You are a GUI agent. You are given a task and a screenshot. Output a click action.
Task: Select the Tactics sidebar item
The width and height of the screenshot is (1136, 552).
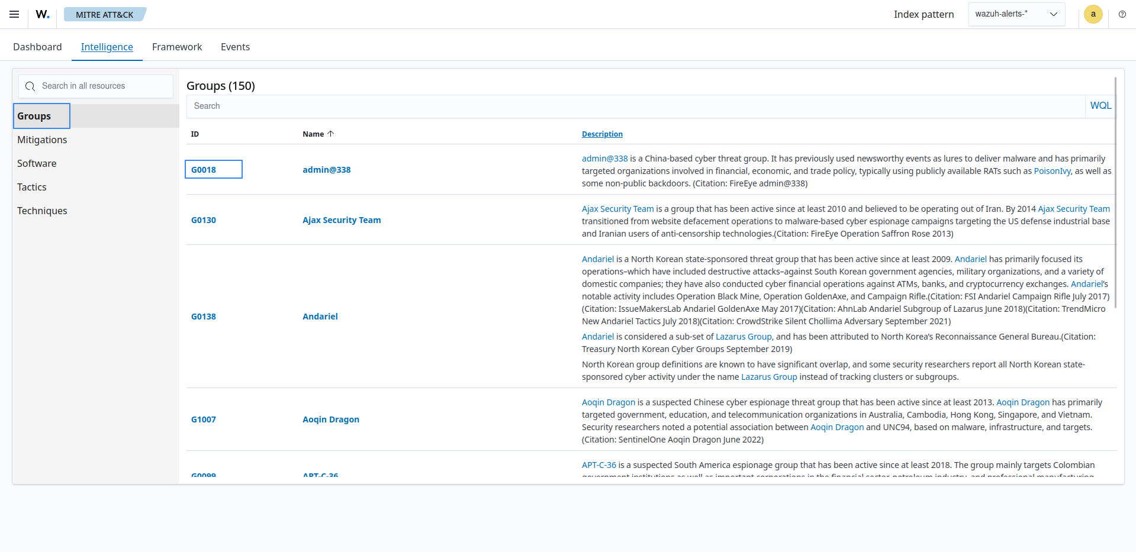[x=32, y=187]
